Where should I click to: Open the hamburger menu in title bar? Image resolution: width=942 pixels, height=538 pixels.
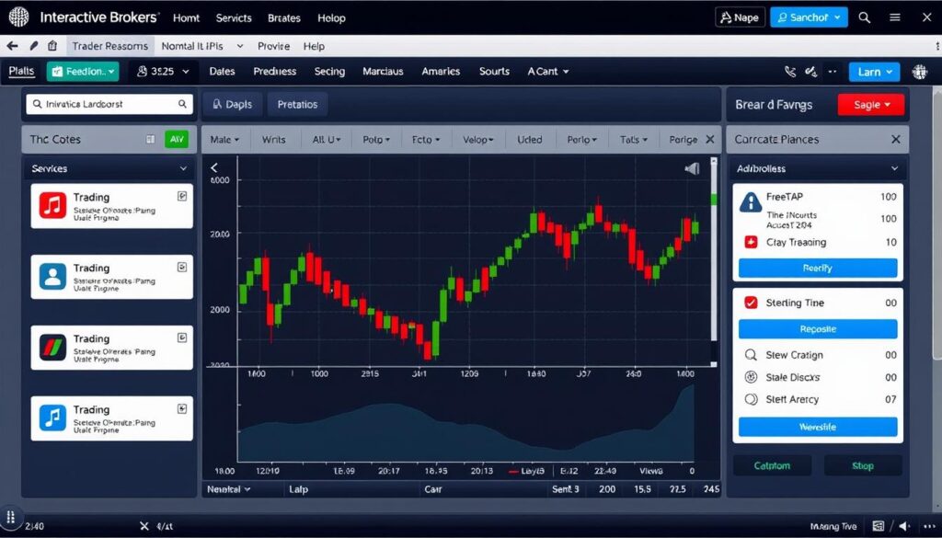(x=895, y=17)
